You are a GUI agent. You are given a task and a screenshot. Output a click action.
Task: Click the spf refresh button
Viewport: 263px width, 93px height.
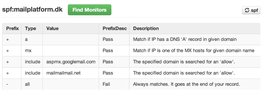tap(251, 10)
